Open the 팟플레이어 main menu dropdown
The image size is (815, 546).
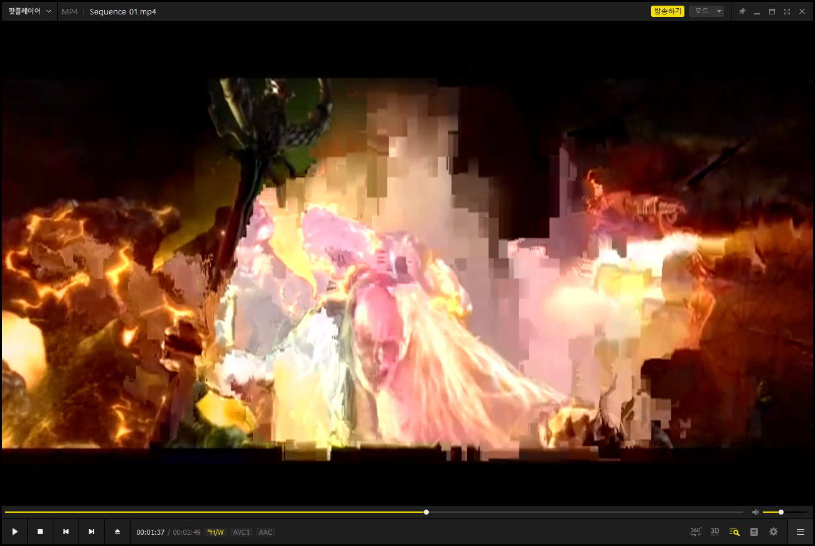pyautogui.click(x=30, y=11)
